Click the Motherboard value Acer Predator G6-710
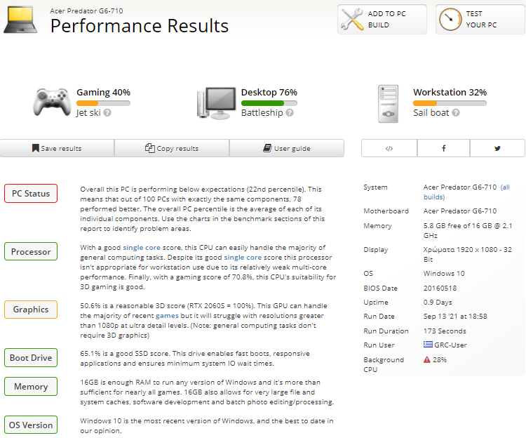526x438 pixels. pos(460,211)
